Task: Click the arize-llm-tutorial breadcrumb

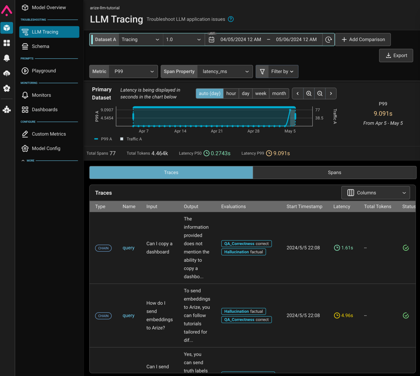Action: coord(105,8)
